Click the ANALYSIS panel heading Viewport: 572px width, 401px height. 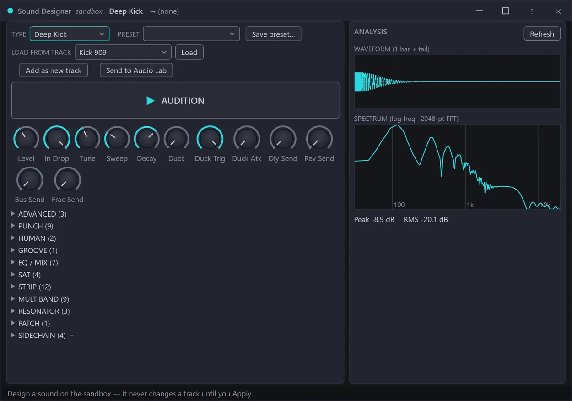tap(371, 32)
